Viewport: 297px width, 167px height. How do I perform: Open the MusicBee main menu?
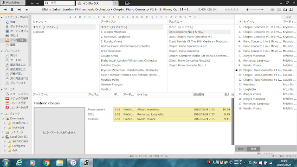point(13,3)
